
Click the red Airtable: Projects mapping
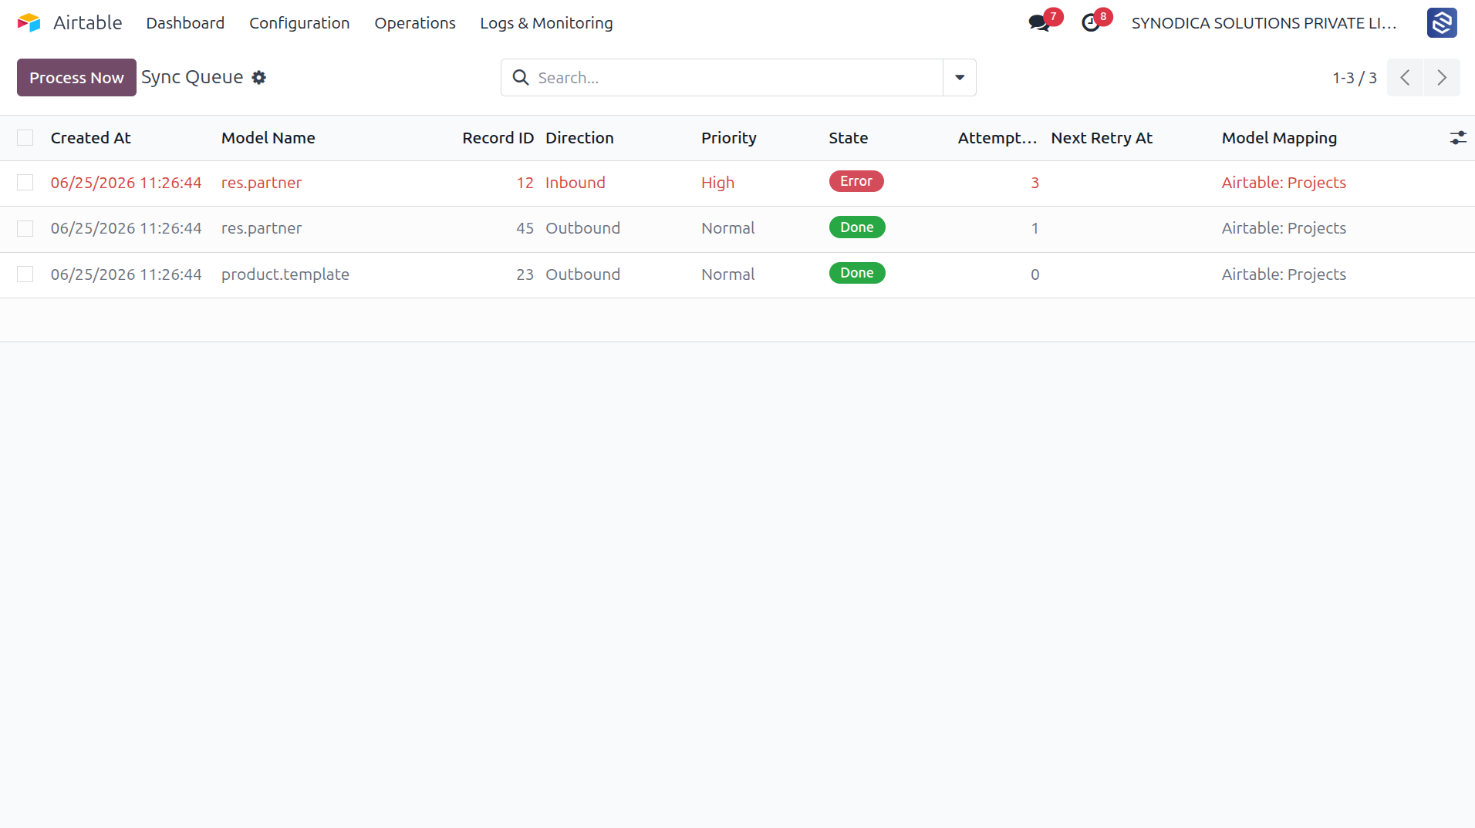(1284, 183)
